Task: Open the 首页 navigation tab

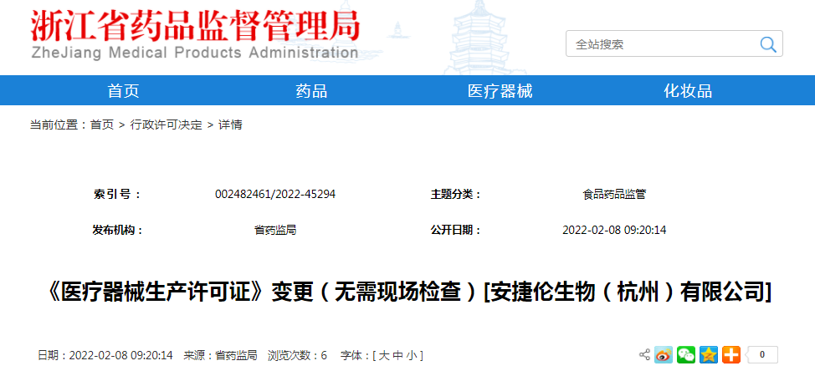Action: pos(123,91)
